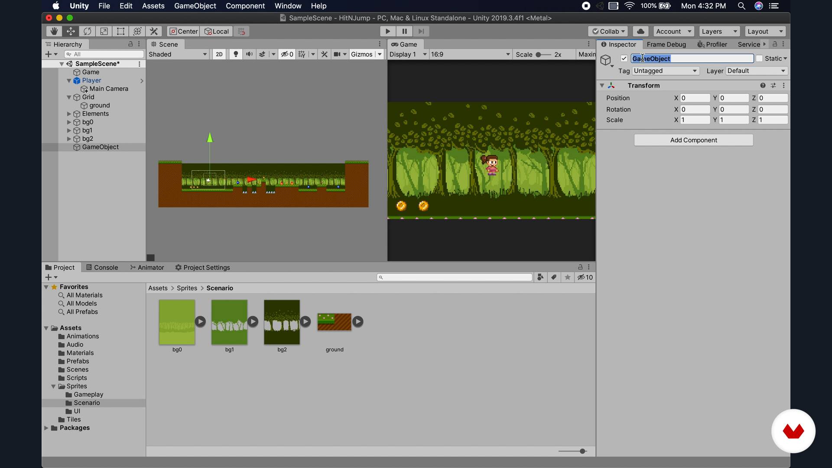Collapse the Transform component
The width and height of the screenshot is (832, 468).
point(602,85)
